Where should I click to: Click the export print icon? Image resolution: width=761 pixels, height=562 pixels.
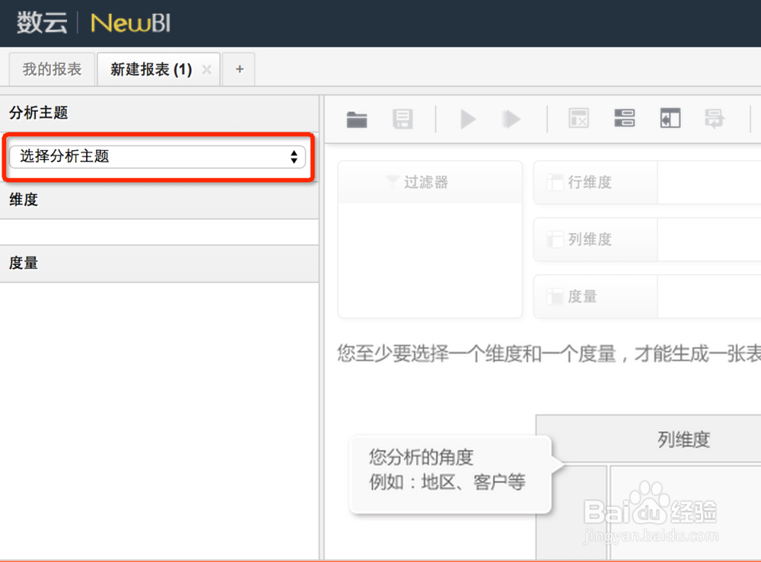pos(715,118)
